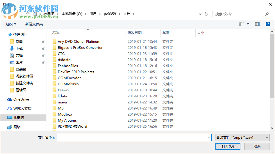
Task: Expand the chevron after 文档 in path
Action: click(x=134, y=14)
